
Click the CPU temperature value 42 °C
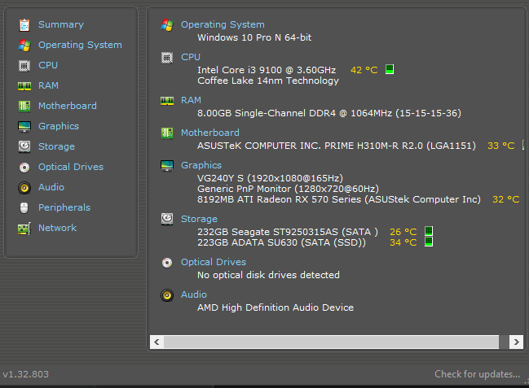(x=364, y=70)
